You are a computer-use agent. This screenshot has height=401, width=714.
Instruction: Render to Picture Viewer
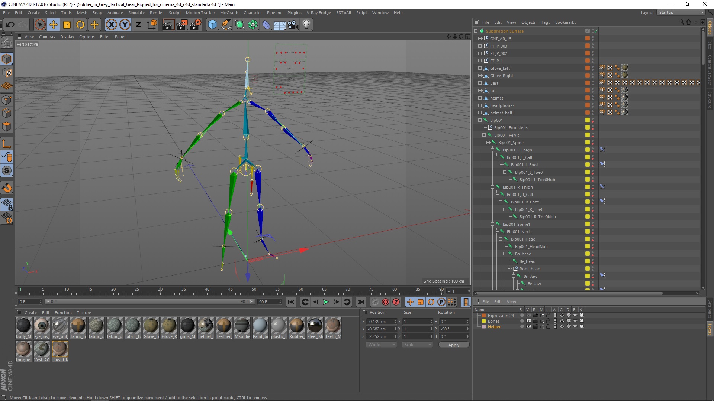click(x=182, y=25)
